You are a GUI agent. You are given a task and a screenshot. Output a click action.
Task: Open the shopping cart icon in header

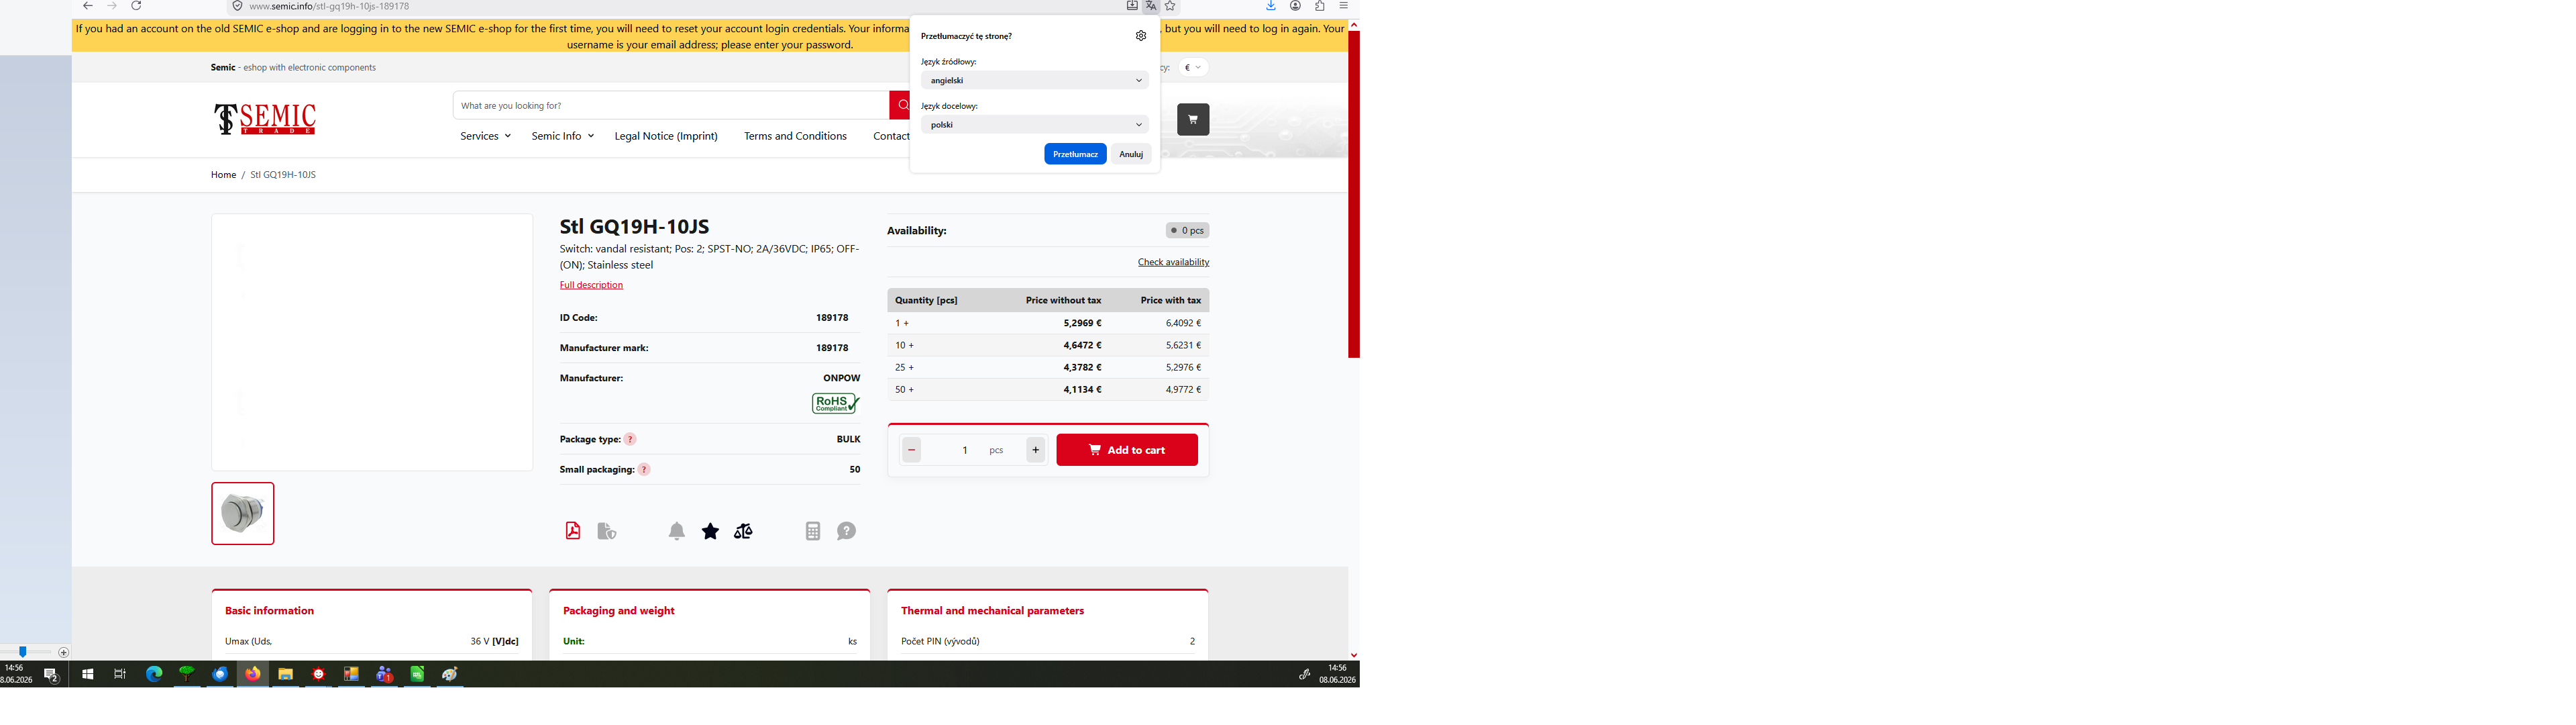[x=1193, y=119]
